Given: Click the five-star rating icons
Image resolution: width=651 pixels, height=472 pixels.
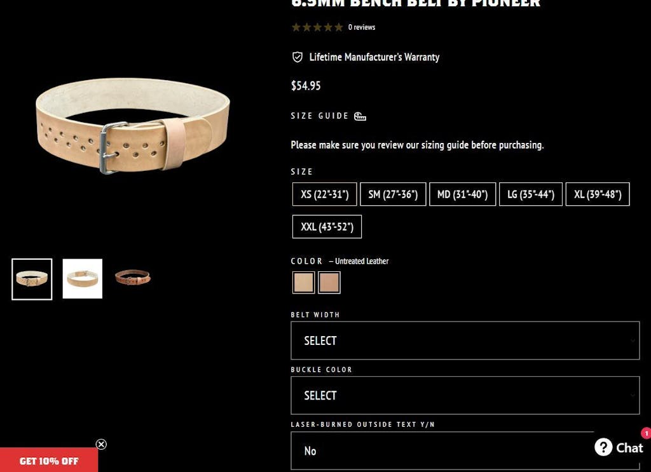Looking at the screenshot, I should pyautogui.click(x=317, y=27).
